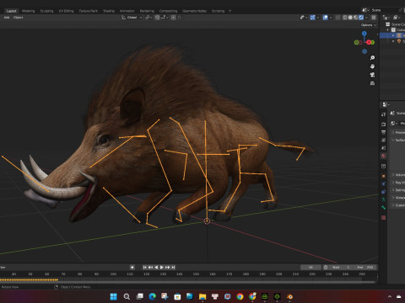Open the Render properties tab
The height and width of the screenshot is (303, 405).
coord(383,124)
